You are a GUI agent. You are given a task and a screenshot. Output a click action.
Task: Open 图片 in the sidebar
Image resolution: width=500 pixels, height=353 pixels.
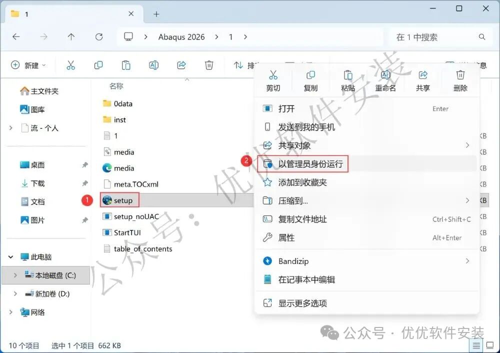click(32, 220)
